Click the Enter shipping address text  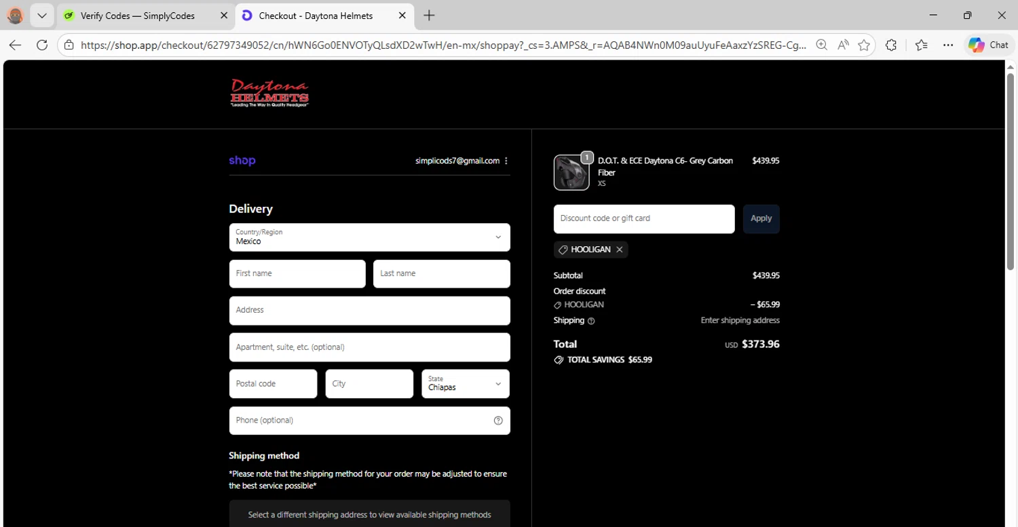pyautogui.click(x=740, y=320)
